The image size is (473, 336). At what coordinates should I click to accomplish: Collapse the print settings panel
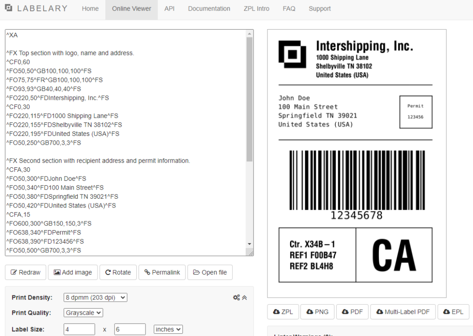(244, 298)
